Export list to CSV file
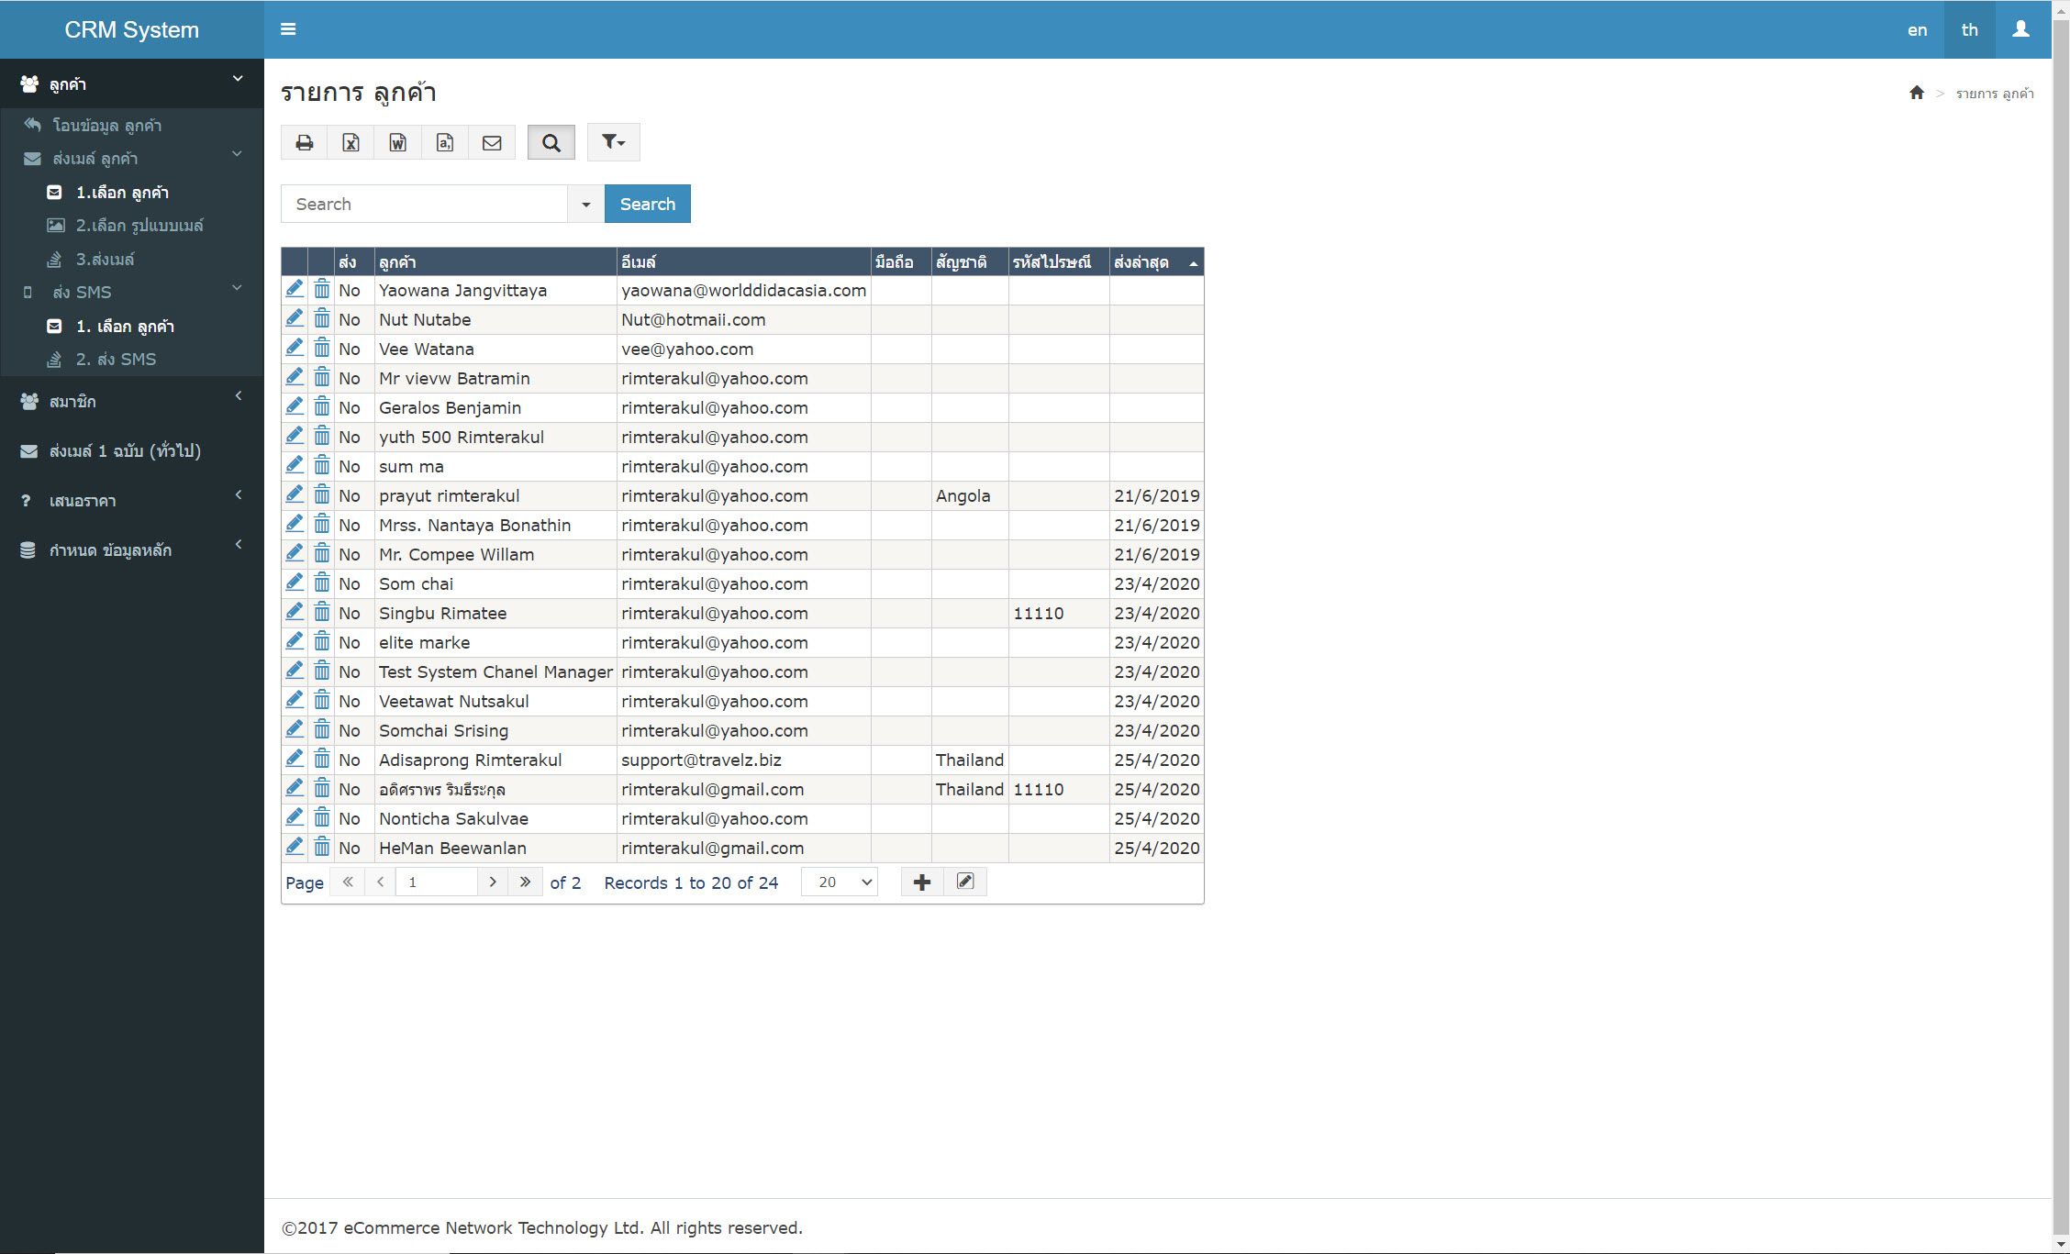Image resolution: width=2070 pixels, height=1254 pixels. click(445, 142)
